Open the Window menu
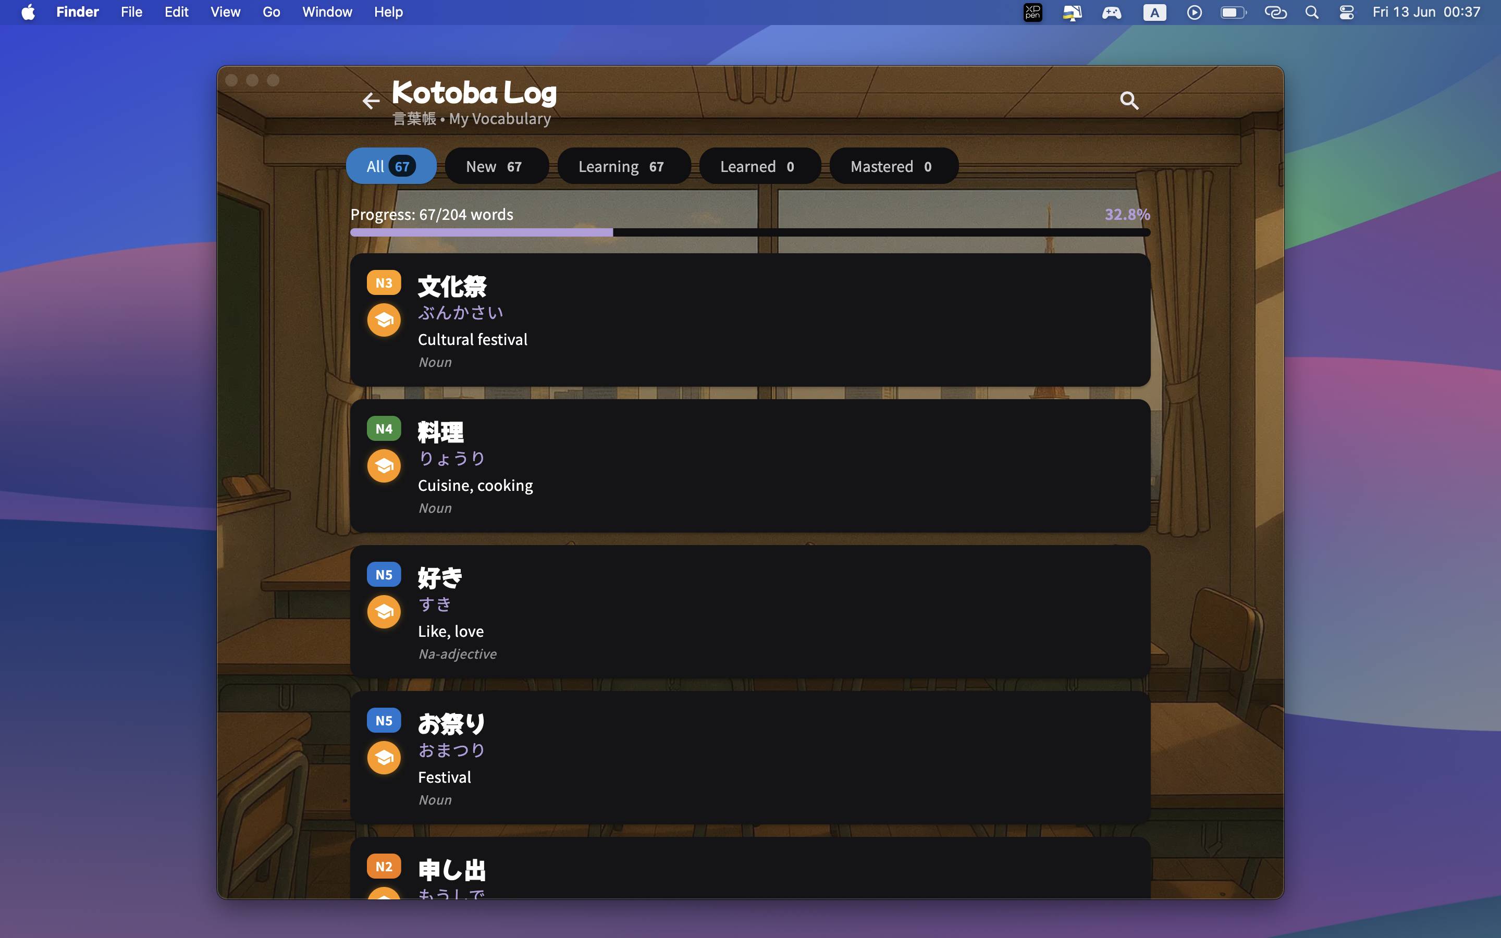The height and width of the screenshot is (938, 1501). click(x=327, y=12)
